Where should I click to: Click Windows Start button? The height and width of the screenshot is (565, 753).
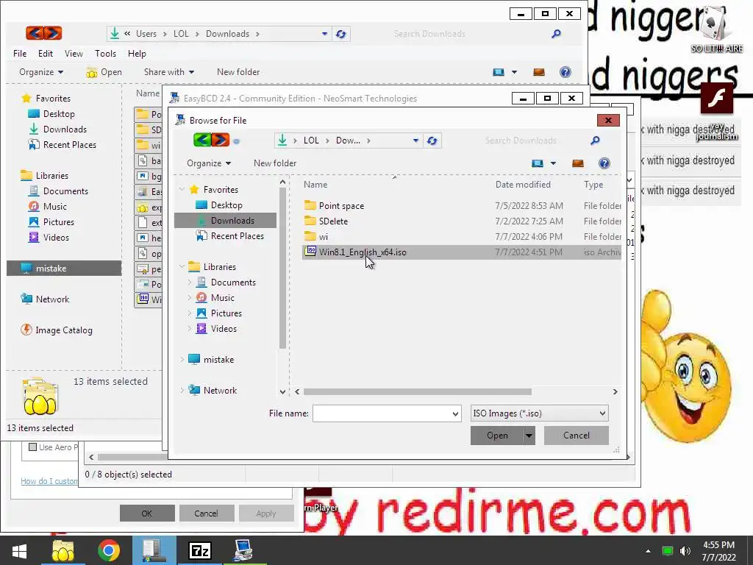pyautogui.click(x=19, y=550)
